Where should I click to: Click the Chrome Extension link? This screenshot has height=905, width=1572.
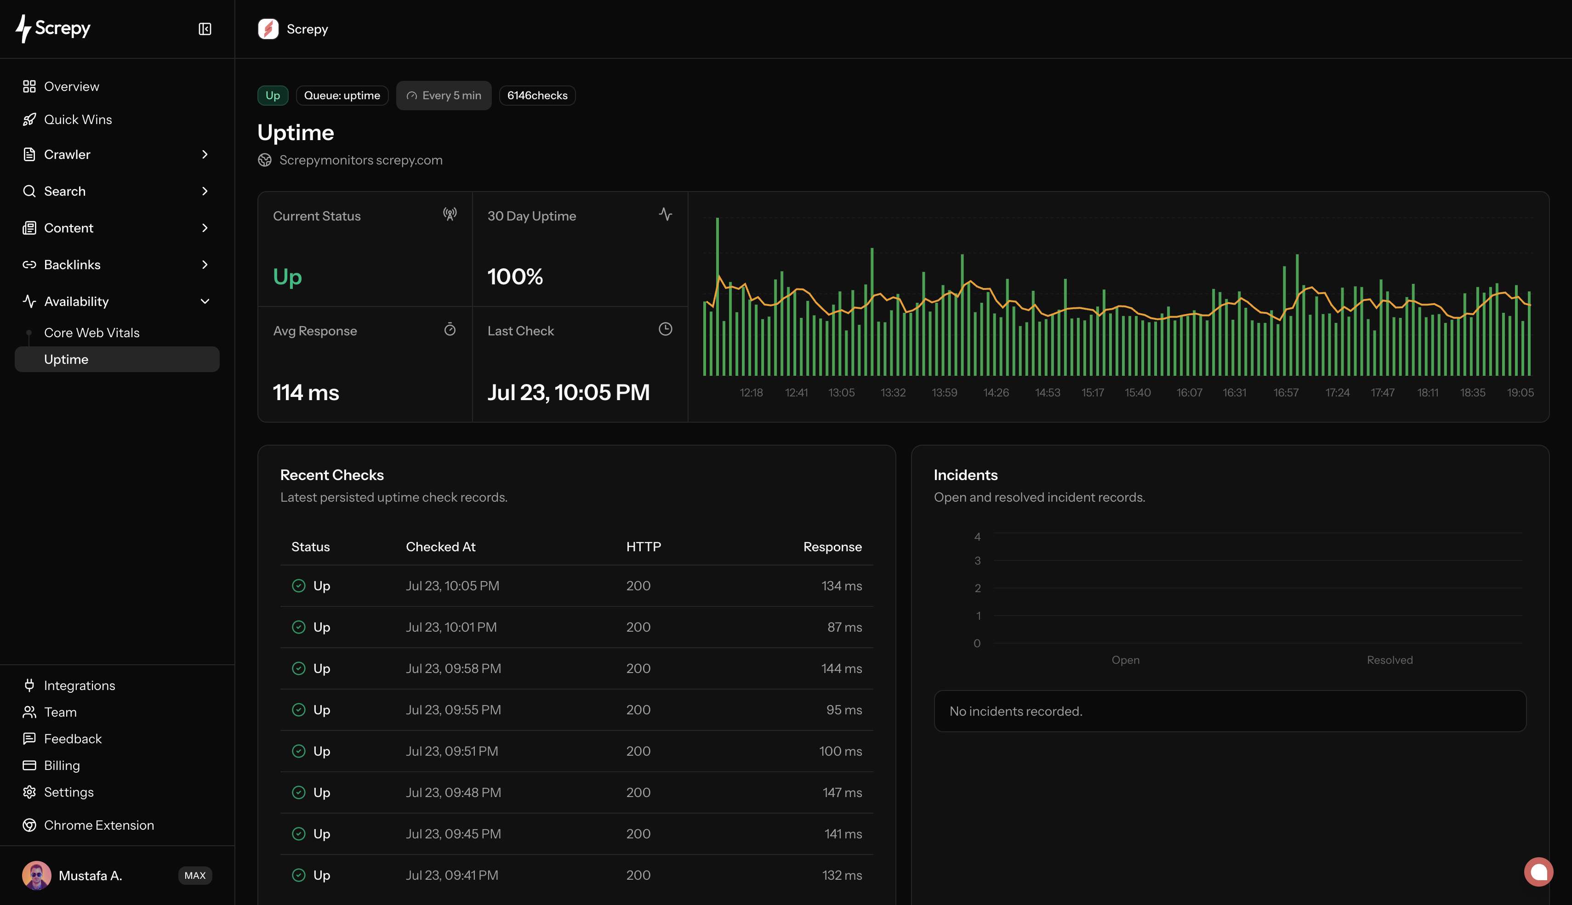click(99, 825)
